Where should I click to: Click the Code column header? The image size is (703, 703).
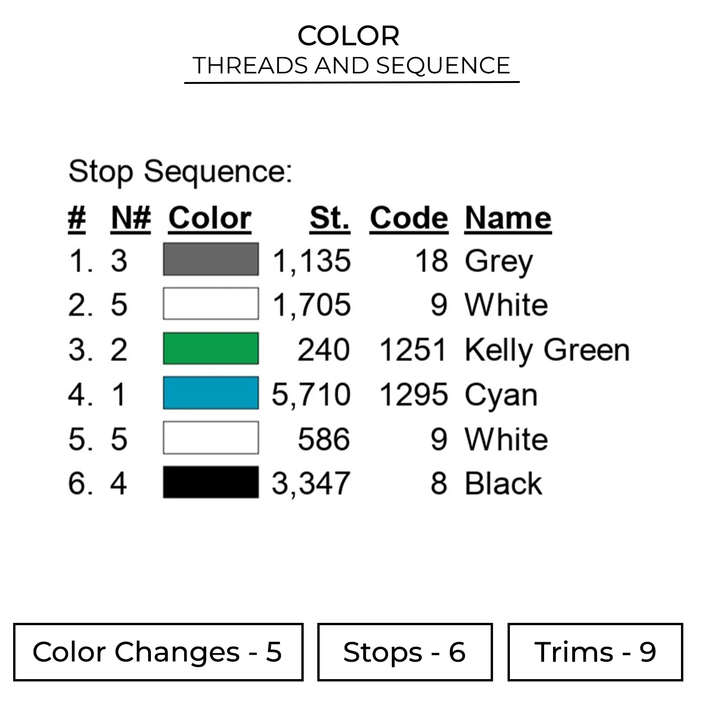[x=409, y=218]
